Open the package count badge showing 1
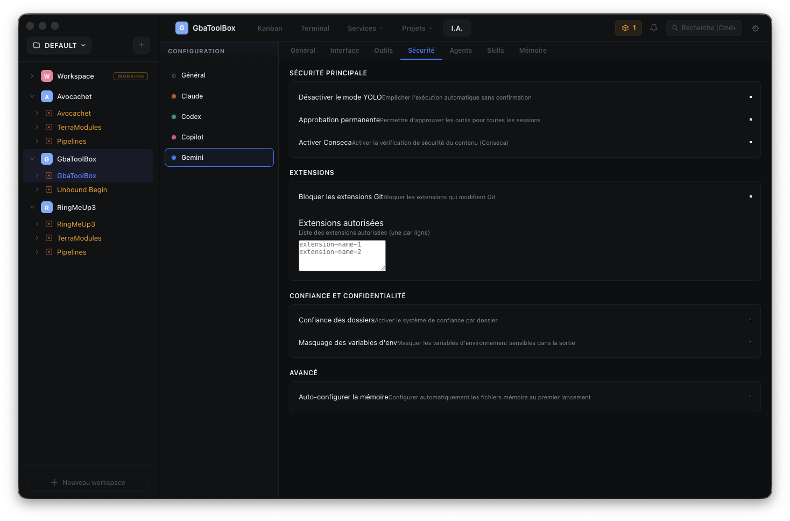Viewport: 790px width, 521px height. pos(628,28)
